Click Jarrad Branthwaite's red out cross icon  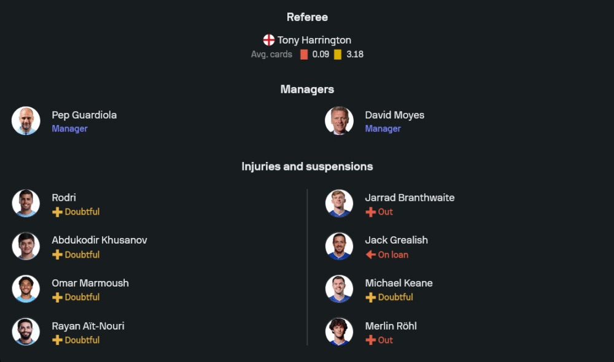tap(370, 212)
